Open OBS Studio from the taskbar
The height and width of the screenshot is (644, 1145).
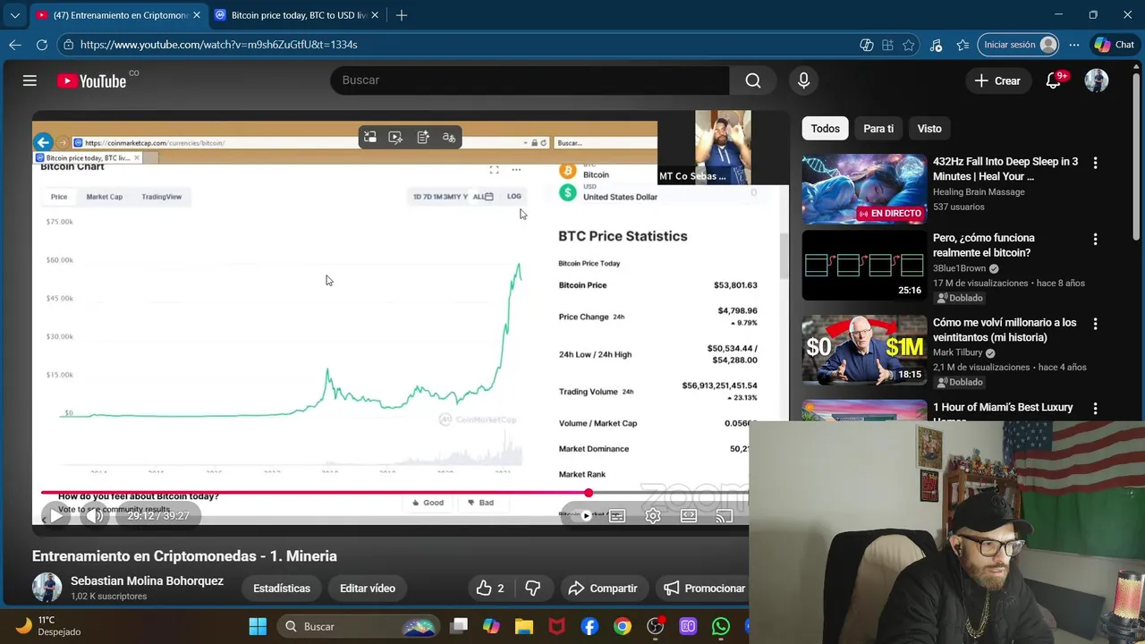coord(656,626)
